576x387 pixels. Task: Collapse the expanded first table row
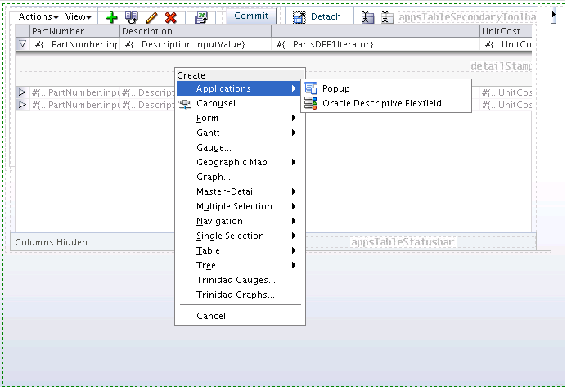pyautogui.click(x=22, y=44)
